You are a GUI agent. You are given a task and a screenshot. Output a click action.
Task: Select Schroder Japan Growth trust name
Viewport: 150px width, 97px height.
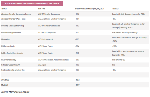point(11,65)
